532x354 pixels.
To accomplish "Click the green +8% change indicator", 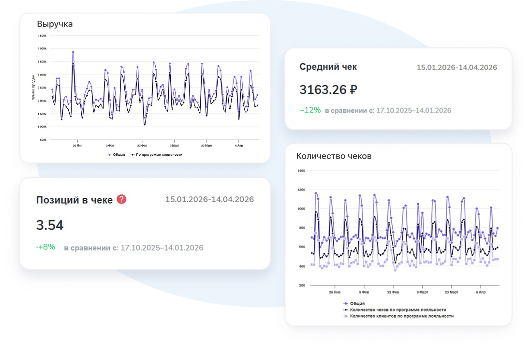I will click(x=47, y=247).
